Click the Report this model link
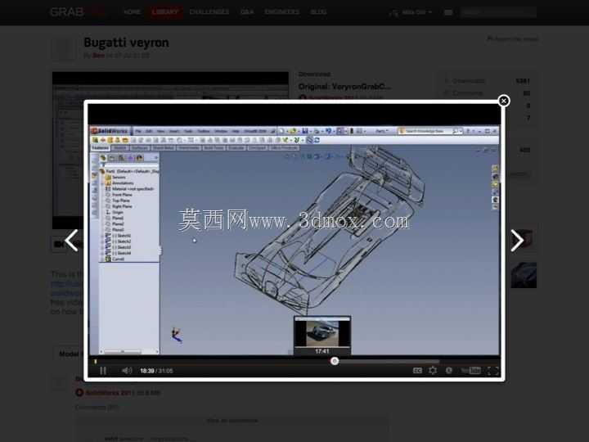The height and width of the screenshot is (442, 589). [512, 38]
